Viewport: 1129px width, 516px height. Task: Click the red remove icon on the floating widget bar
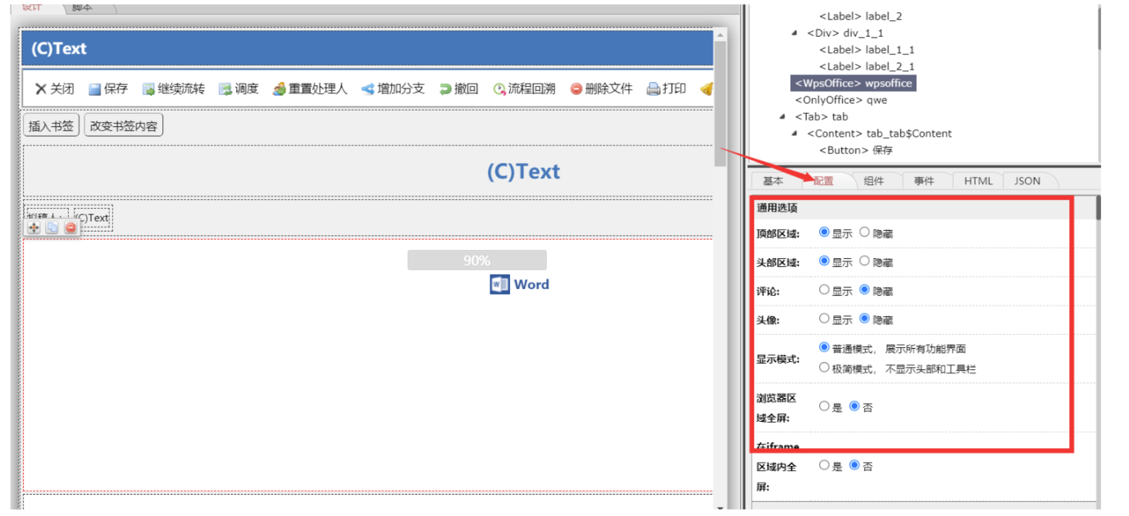tap(71, 228)
